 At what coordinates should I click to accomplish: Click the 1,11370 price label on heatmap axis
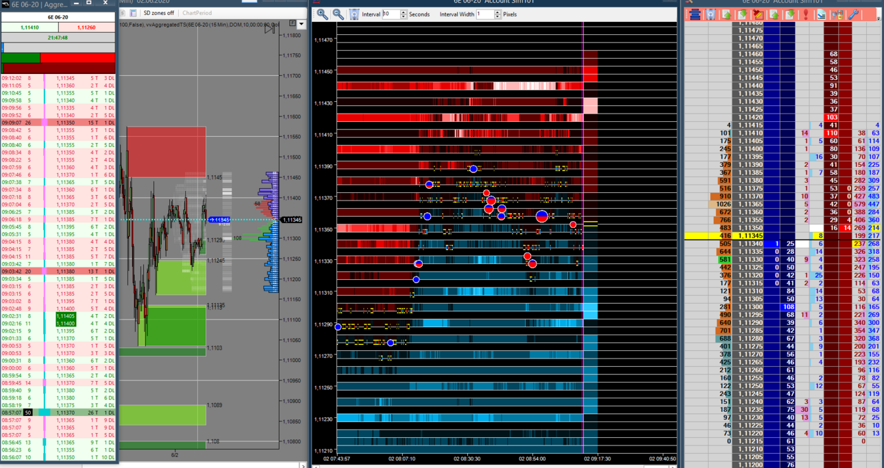(x=323, y=198)
